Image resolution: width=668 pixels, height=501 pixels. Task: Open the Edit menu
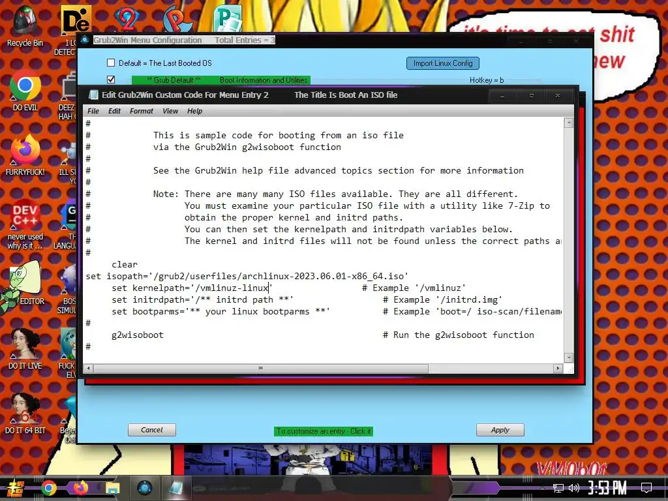(x=114, y=111)
